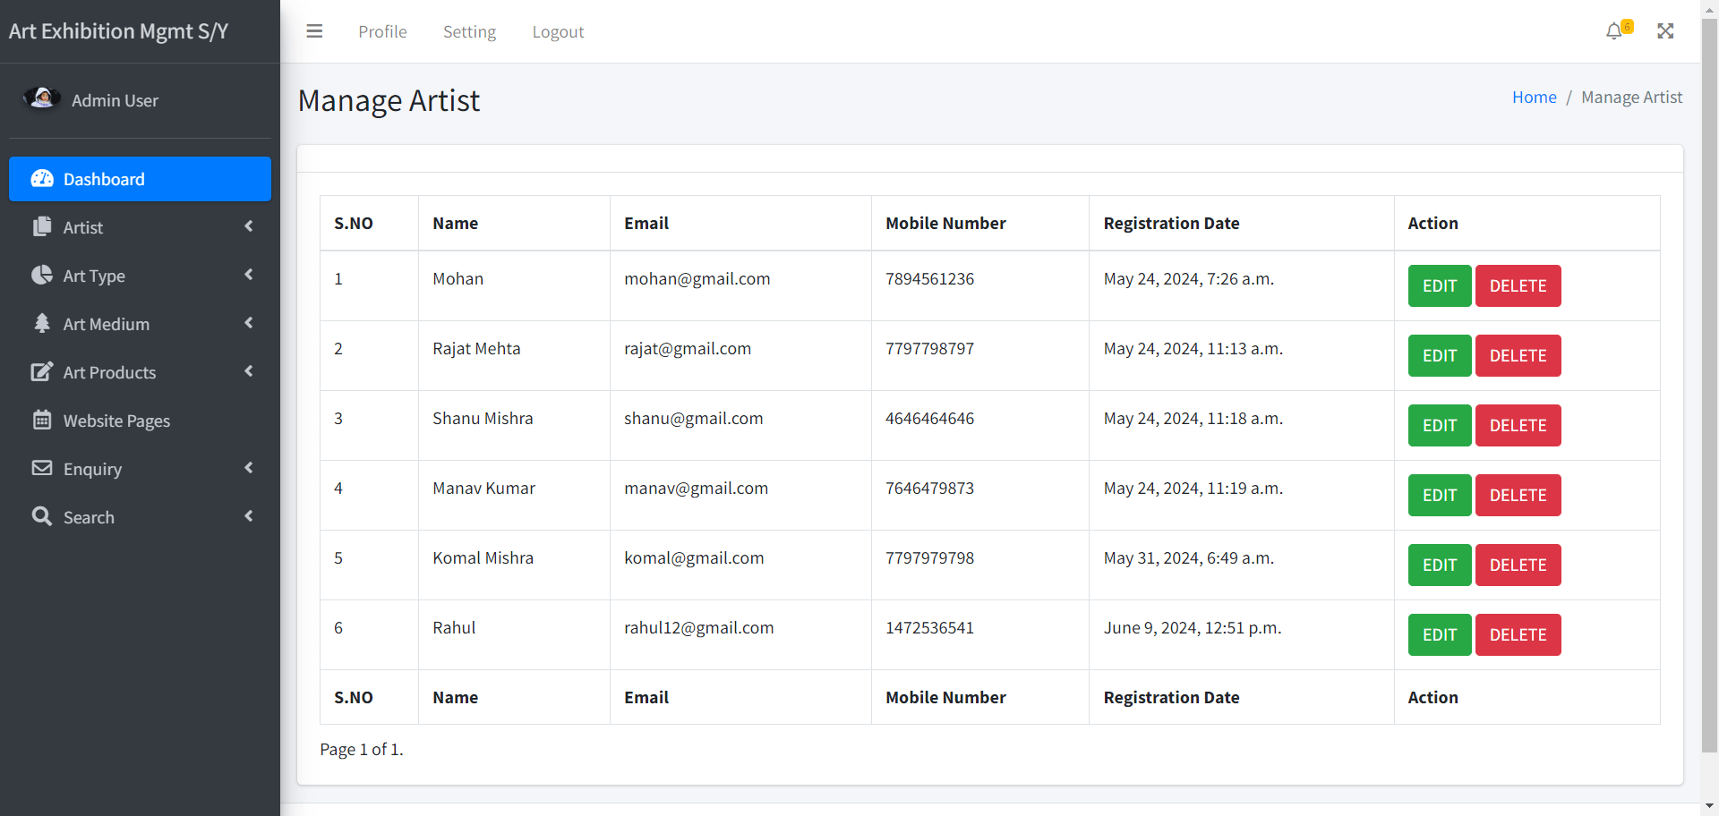Delete the artist Rahul
1719x816 pixels.
pos(1518,634)
